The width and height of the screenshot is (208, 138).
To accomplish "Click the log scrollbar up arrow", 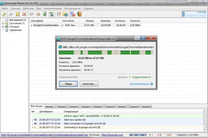I will (x=205, y=111).
